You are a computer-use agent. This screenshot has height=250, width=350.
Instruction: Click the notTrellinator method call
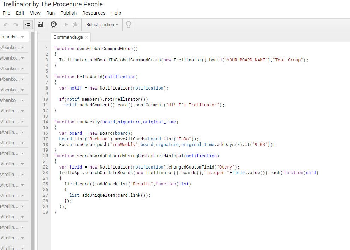[x=123, y=99]
